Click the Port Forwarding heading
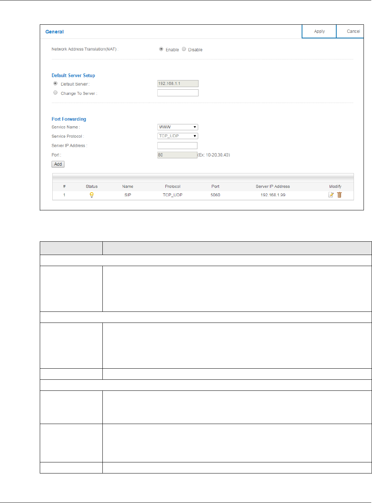This screenshot has width=372, height=503. (69, 119)
